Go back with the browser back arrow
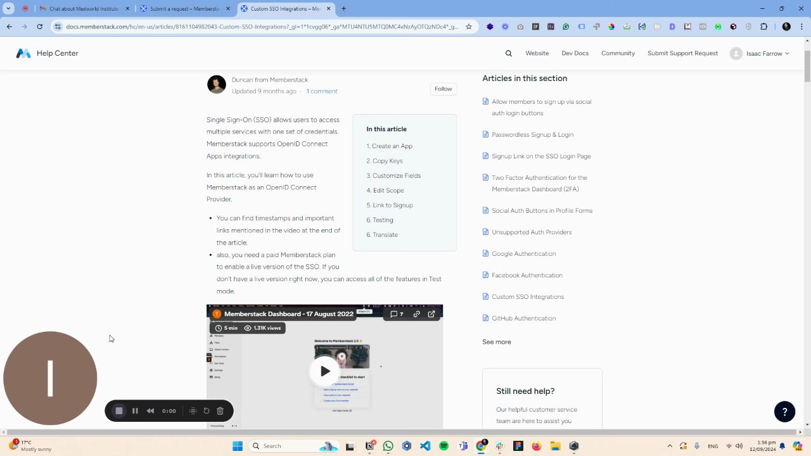811x456 pixels. (x=9, y=27)
